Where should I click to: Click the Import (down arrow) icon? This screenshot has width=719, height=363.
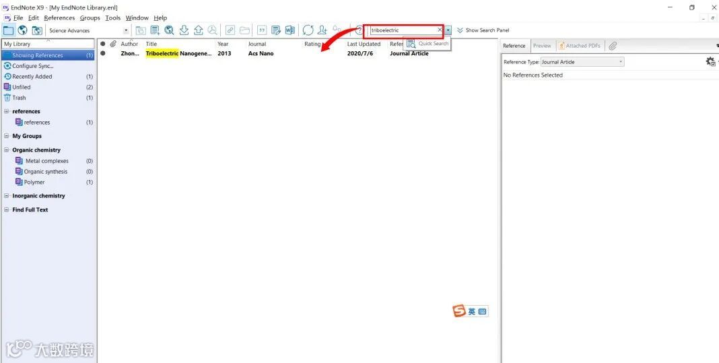click(184, 30)
